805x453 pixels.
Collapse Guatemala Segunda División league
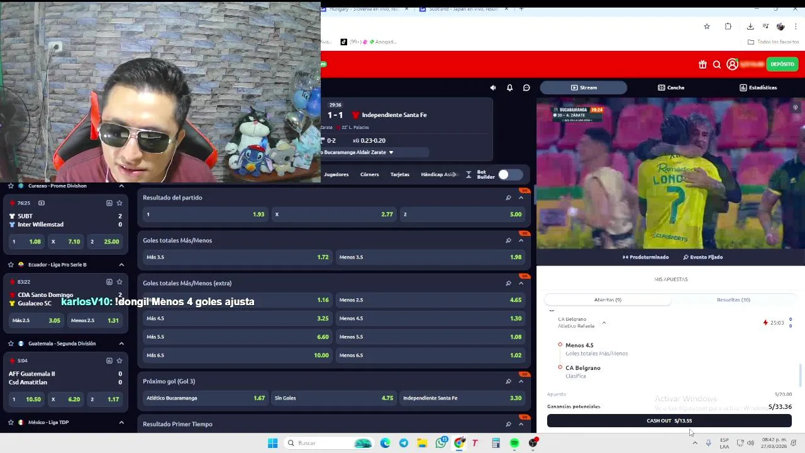click(x=121, y=344)
